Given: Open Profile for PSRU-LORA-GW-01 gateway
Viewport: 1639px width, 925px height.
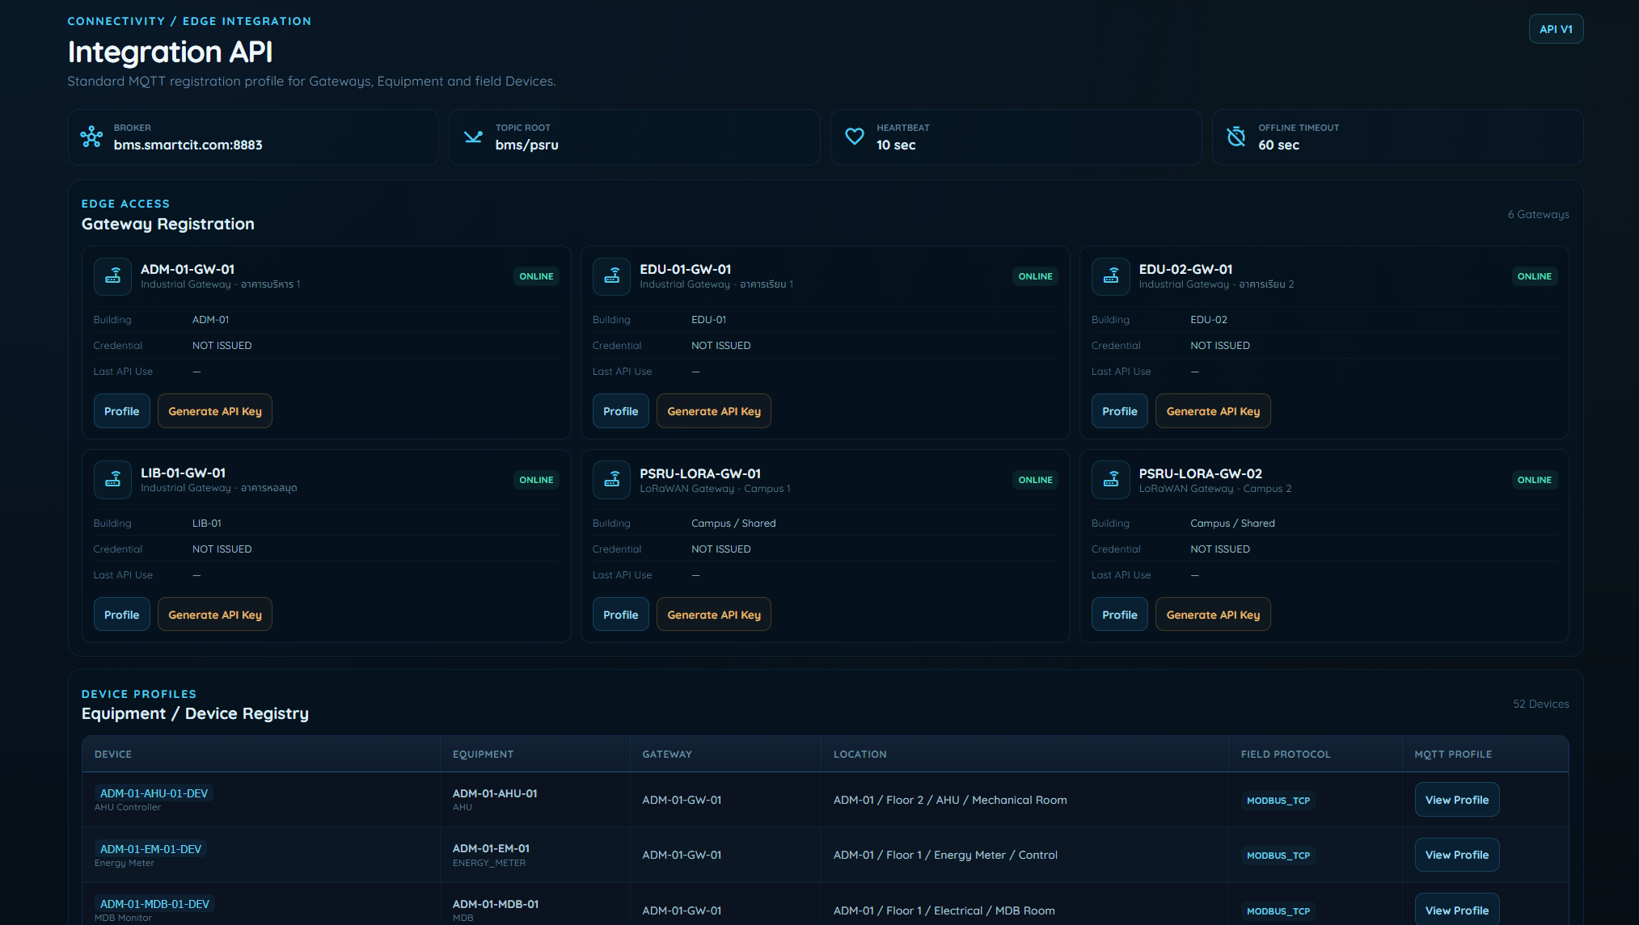Looking at the screenshot, I should (x=621, y=615).
